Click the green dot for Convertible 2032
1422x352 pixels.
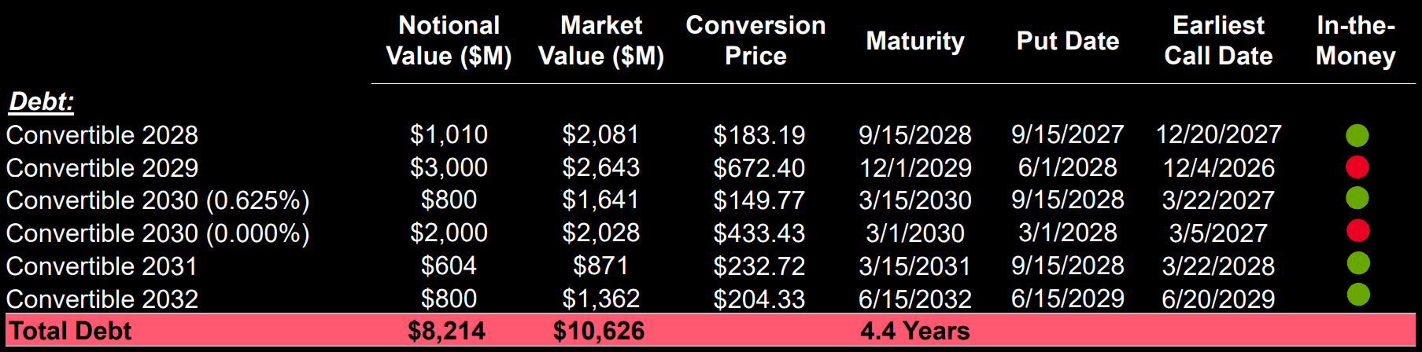pyautogui.click(x=1357, y=295)
